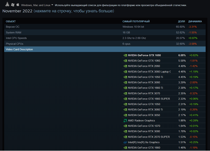
Task: Click the NVIDIA logo beside GTX 1050 Ti
Action: point(125,77)
